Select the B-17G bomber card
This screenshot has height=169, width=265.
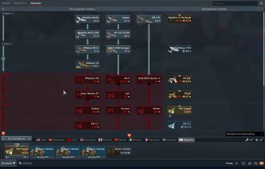(149, 19)
